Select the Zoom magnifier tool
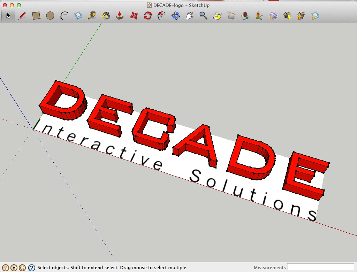The width and height of the screenshot is (357, 272). 204,16
